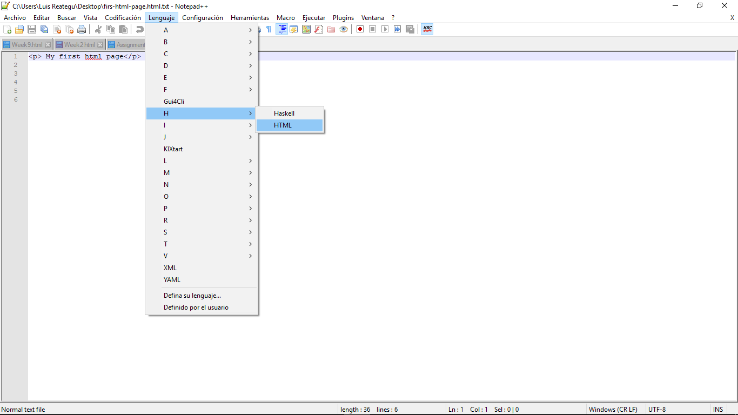Expand the L language group

pyautogui.click(x=202, y=161)
